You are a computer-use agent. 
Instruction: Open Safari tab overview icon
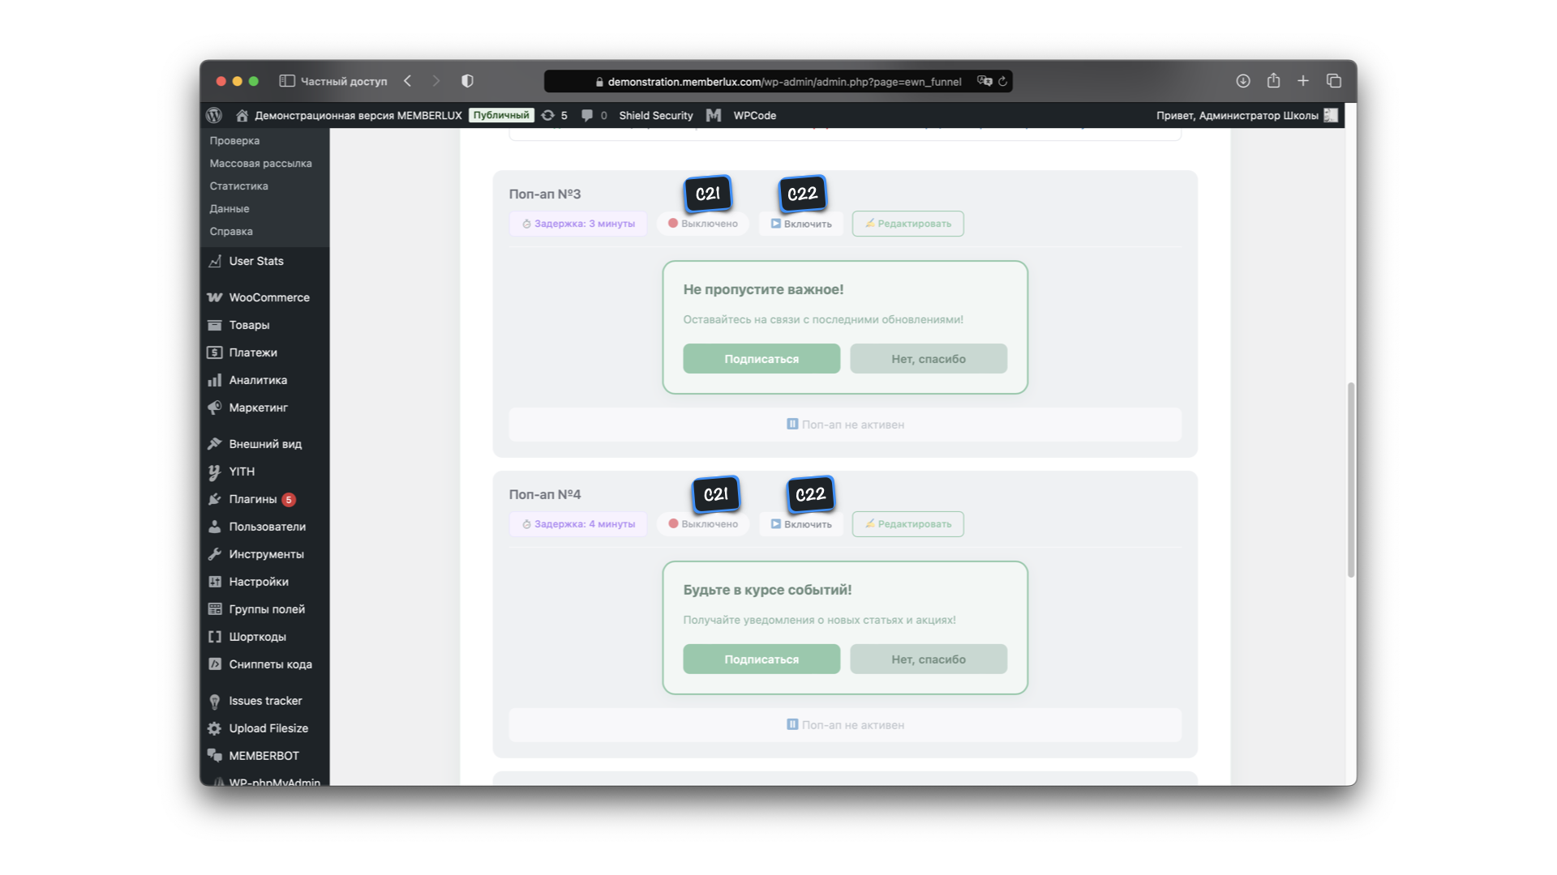pyautogui.click(x=1334, y=81)
